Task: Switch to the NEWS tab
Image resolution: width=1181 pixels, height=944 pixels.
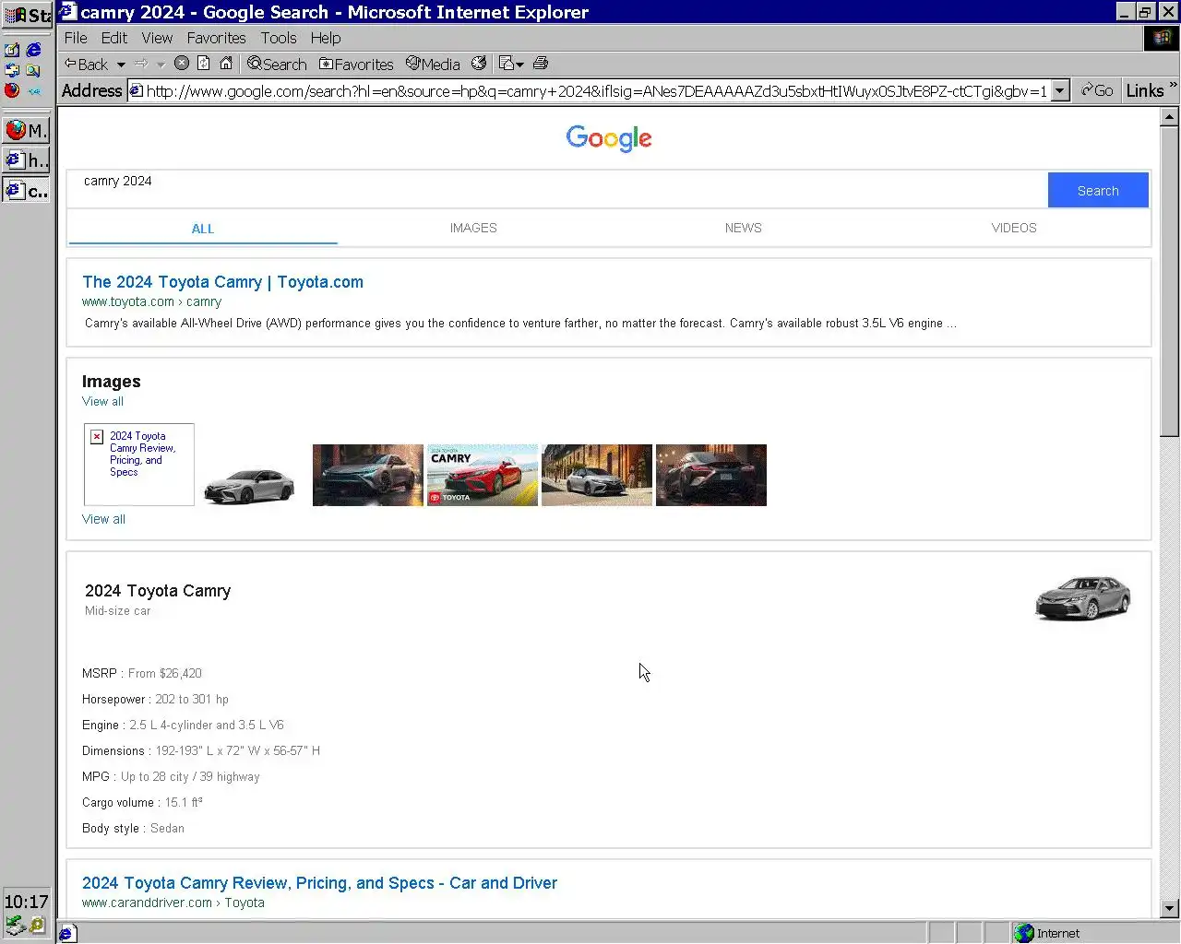Action: pyautogui.click(x=744, y=228)
